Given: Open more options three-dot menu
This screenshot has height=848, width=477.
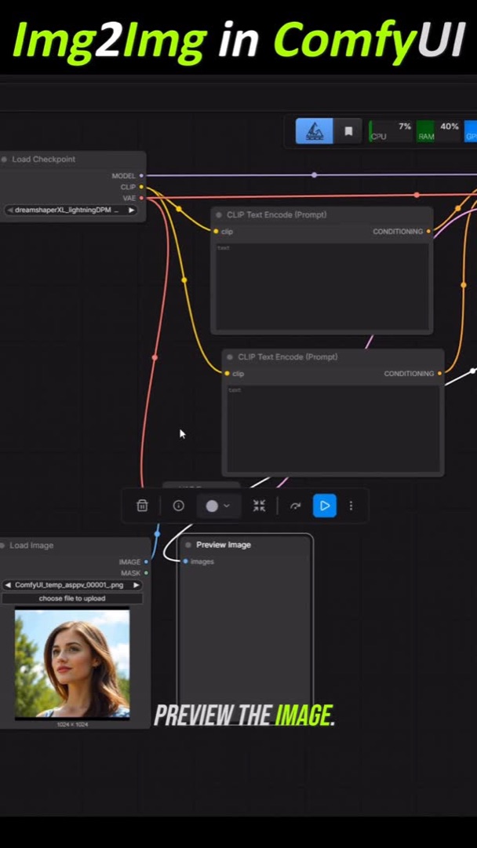Looking at the screenshot, I should pyautogui.click(x=351, y=506).
